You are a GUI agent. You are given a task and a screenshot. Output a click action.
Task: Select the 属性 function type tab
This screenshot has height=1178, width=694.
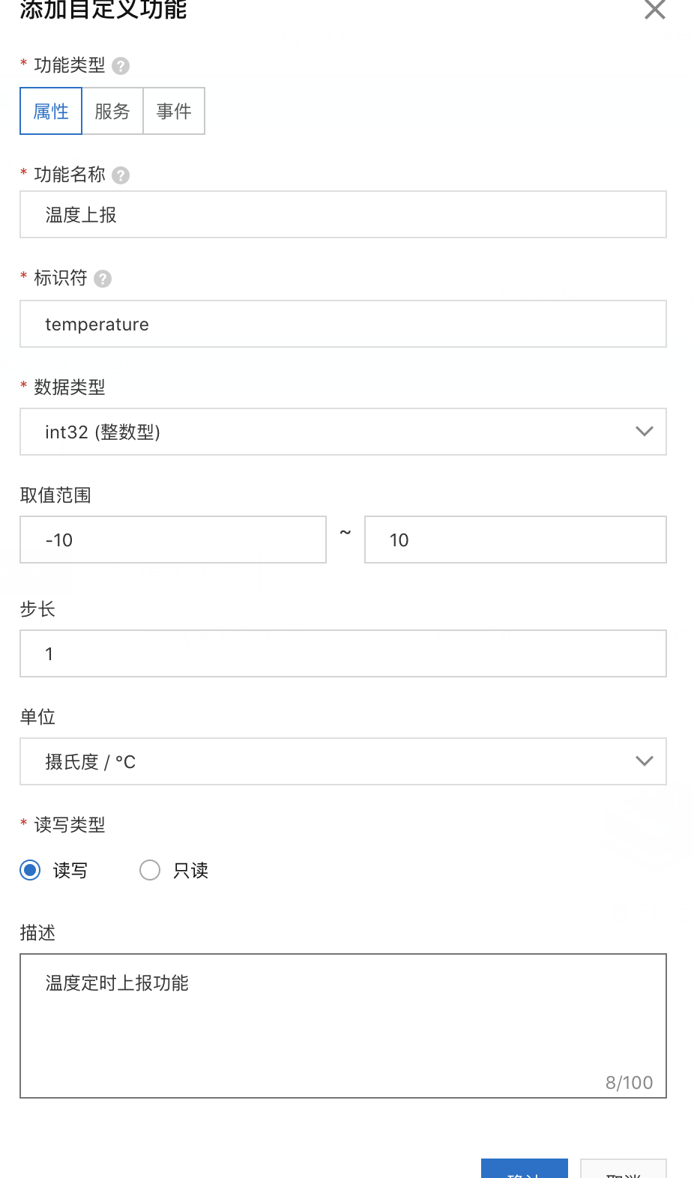[51, 112]
